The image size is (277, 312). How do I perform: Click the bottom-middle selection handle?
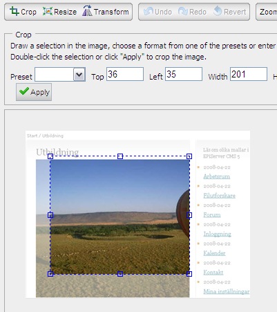pyautogui.click(x=120, y=274)
